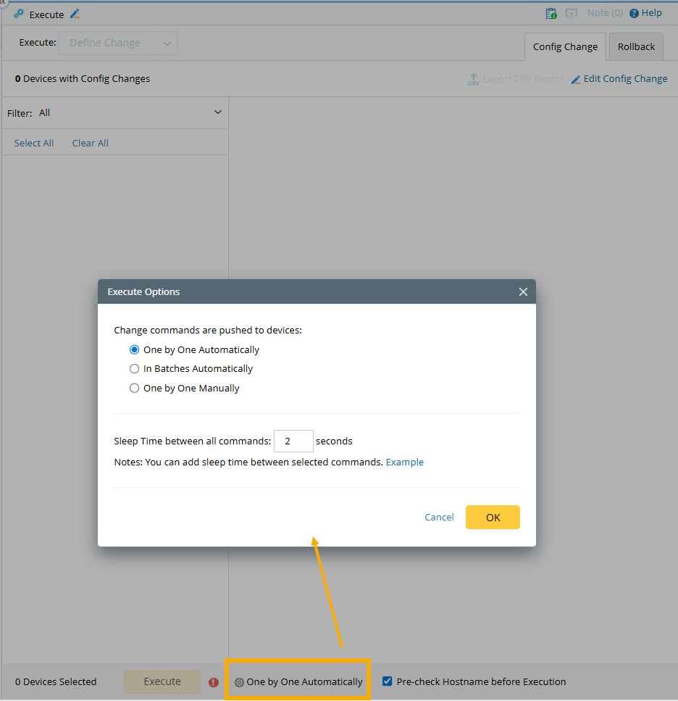Switch to the Rollback tab
678x701 pixels.
tap(636, 47)
